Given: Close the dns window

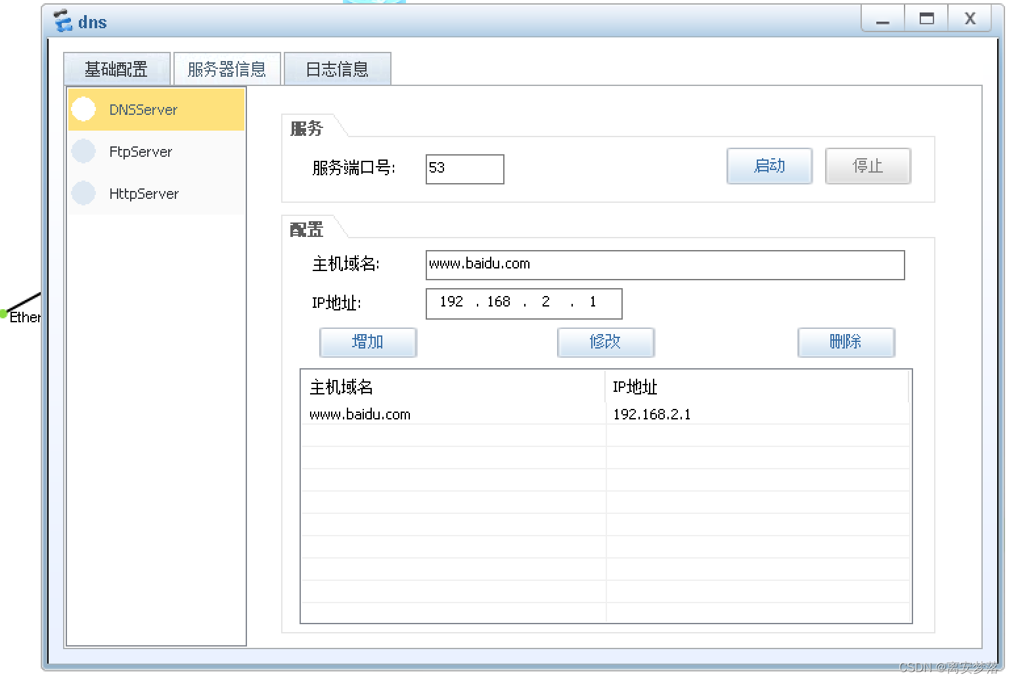Looking at the screenshot, I should tap(970, 18).
